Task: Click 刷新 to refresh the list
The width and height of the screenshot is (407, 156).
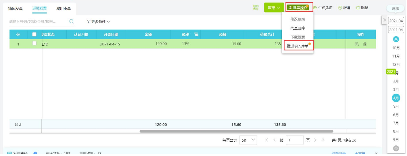Action: [362, 8]
